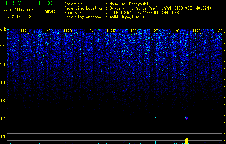Click the yellow signal peak in level graph
The height and width of the screenshot is (144, 226).
[186, 141]
